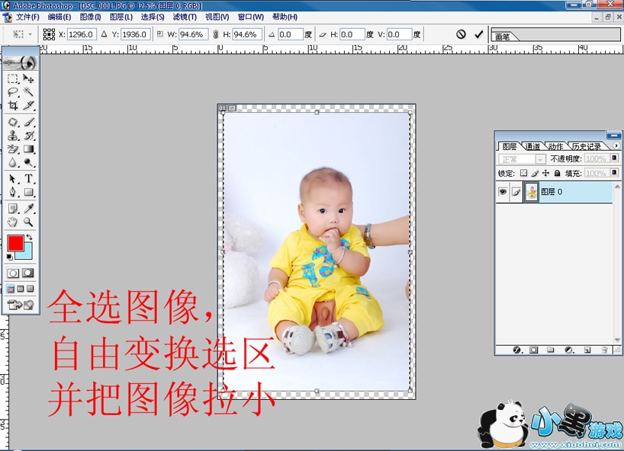Open 滤镜(T) menu

[x=185, y=17]
